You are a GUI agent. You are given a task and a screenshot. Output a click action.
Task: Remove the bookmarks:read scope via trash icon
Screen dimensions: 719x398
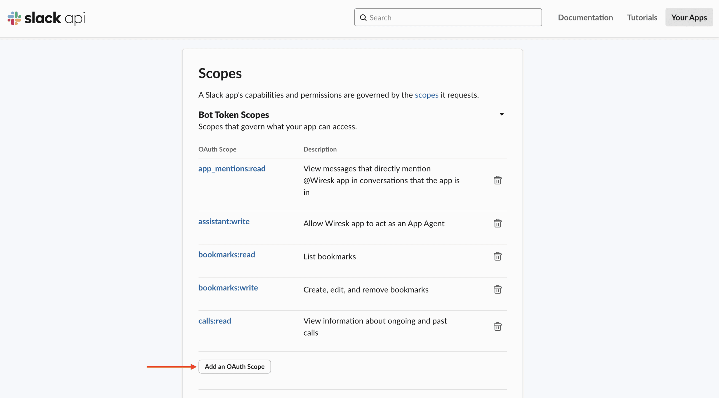coord(497,256)
